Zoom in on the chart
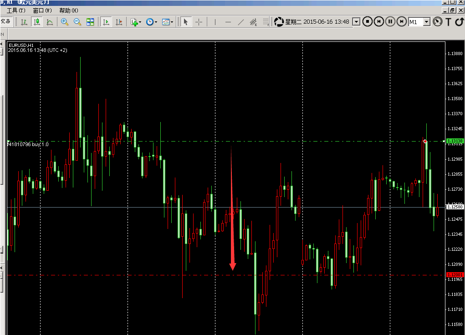 pos(65,22)
